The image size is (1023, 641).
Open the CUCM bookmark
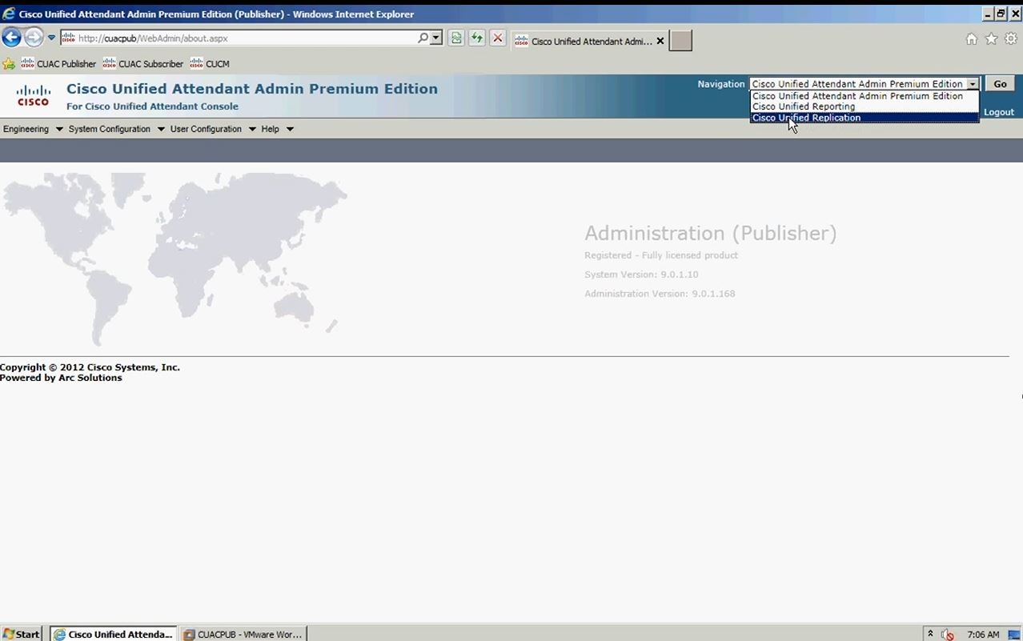(x=210, y=64)
